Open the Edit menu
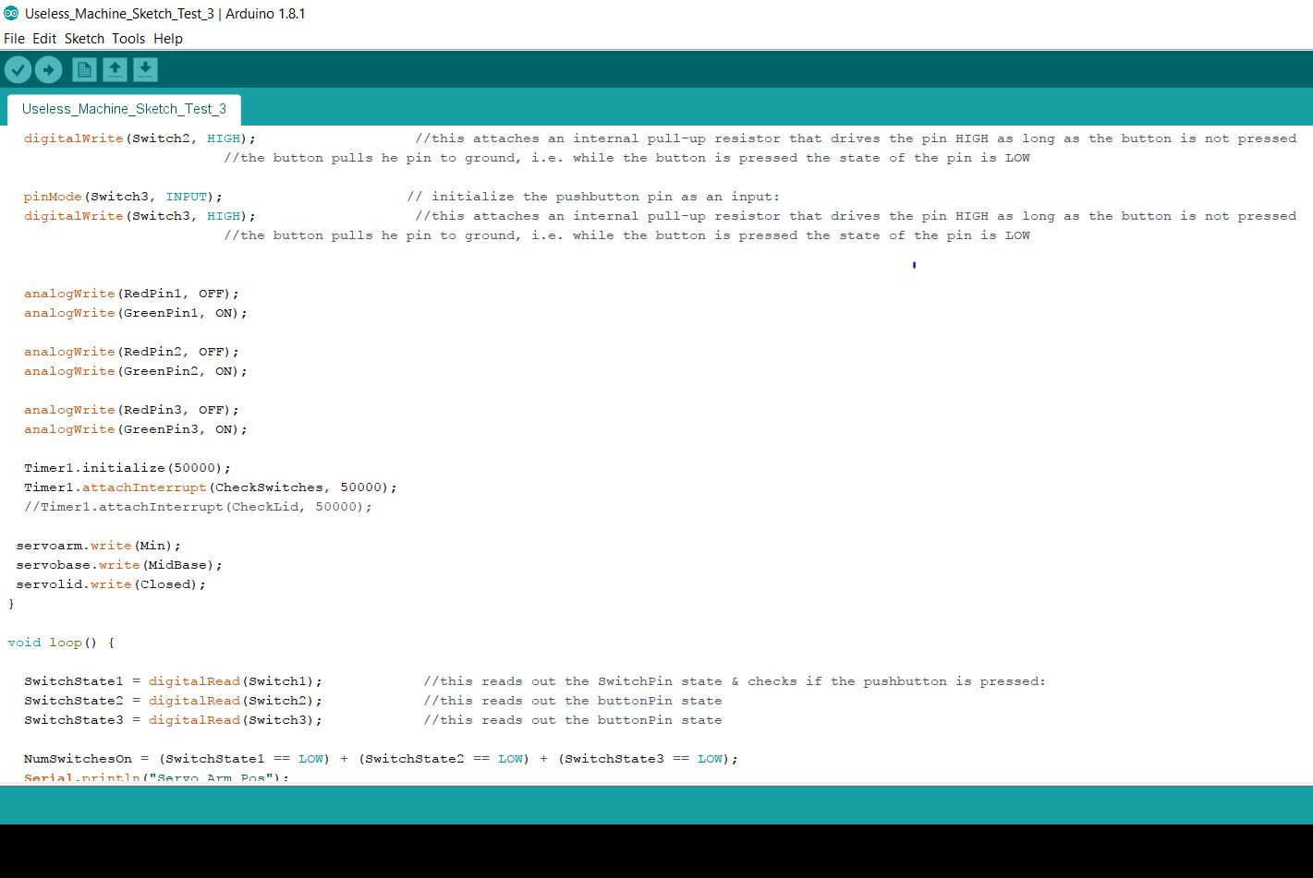The height and width of the screenshot is (878, 1313). tap(44, 39)
